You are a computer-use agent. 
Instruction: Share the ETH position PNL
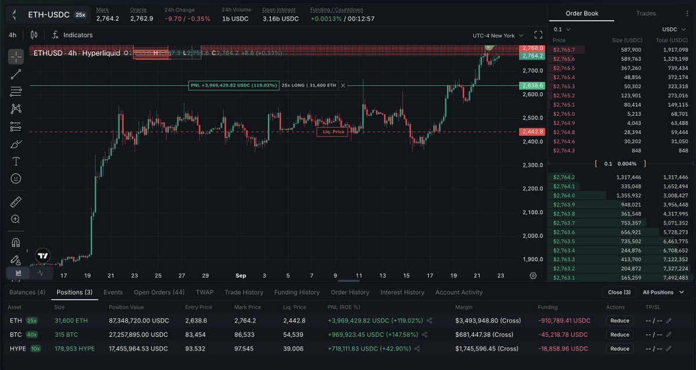429,320
